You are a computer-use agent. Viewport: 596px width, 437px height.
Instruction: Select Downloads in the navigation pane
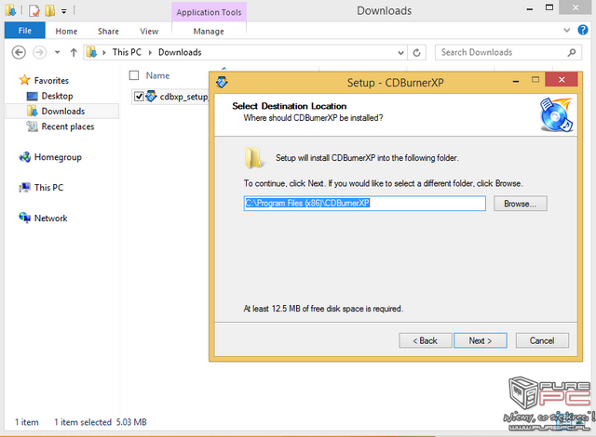(x=63, y=112)
